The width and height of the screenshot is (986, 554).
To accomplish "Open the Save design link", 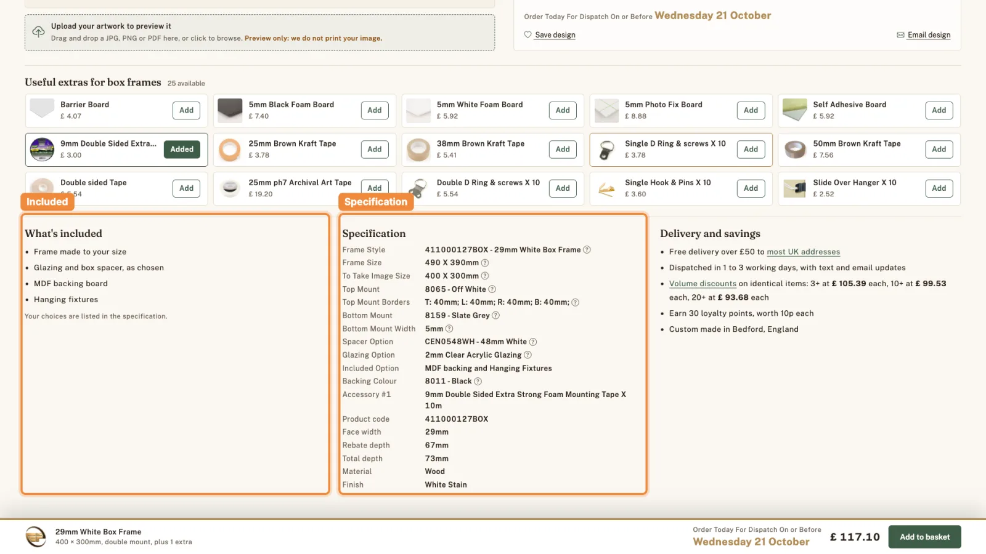I will (555, 35).
